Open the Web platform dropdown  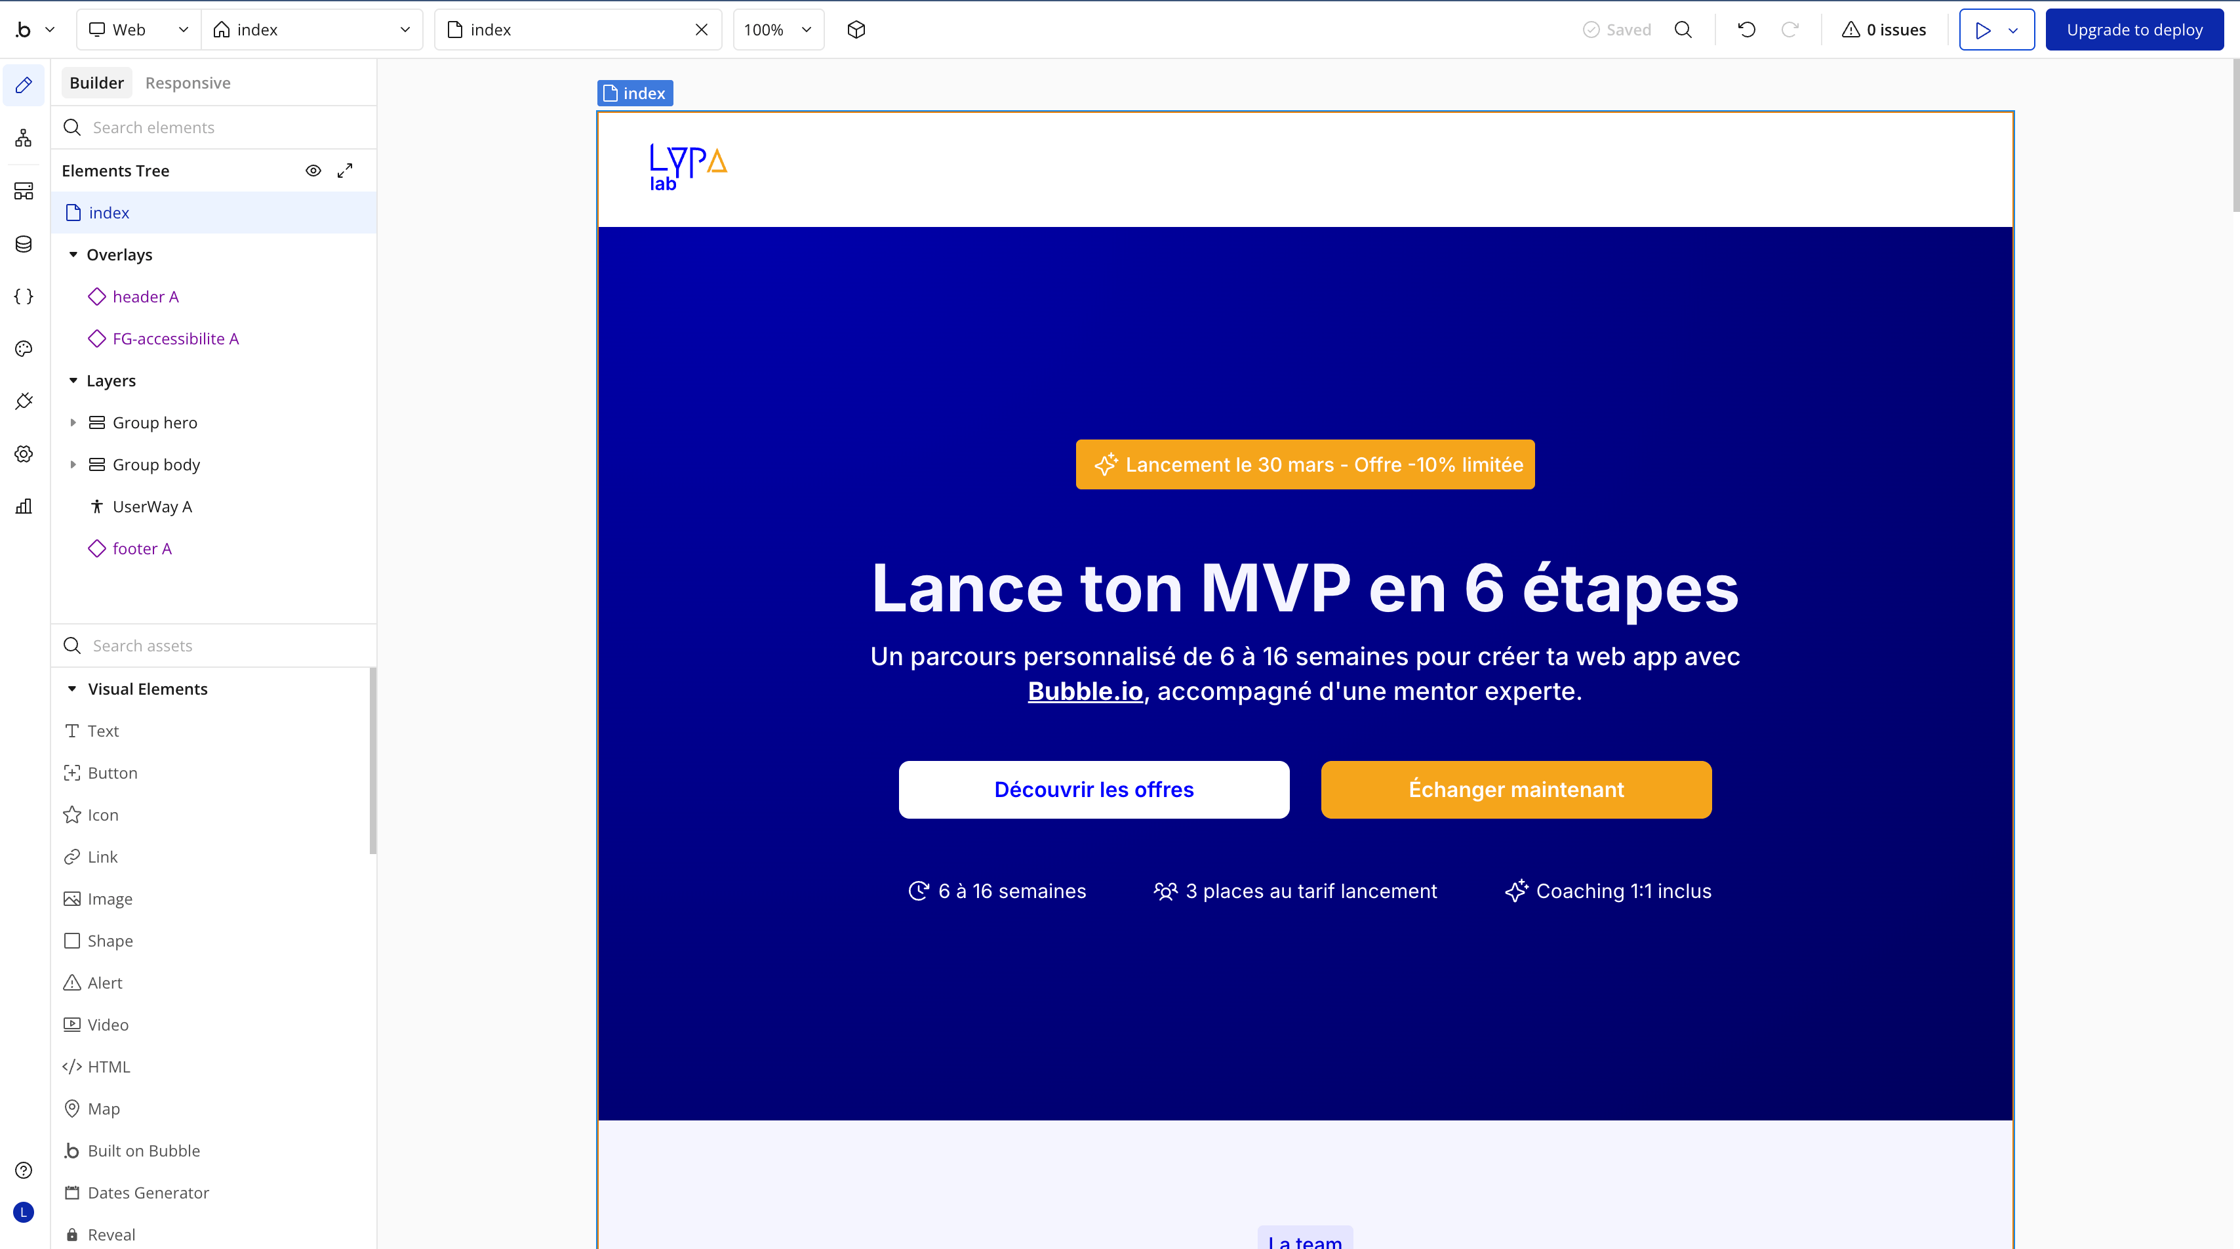[x=139, y=30]
